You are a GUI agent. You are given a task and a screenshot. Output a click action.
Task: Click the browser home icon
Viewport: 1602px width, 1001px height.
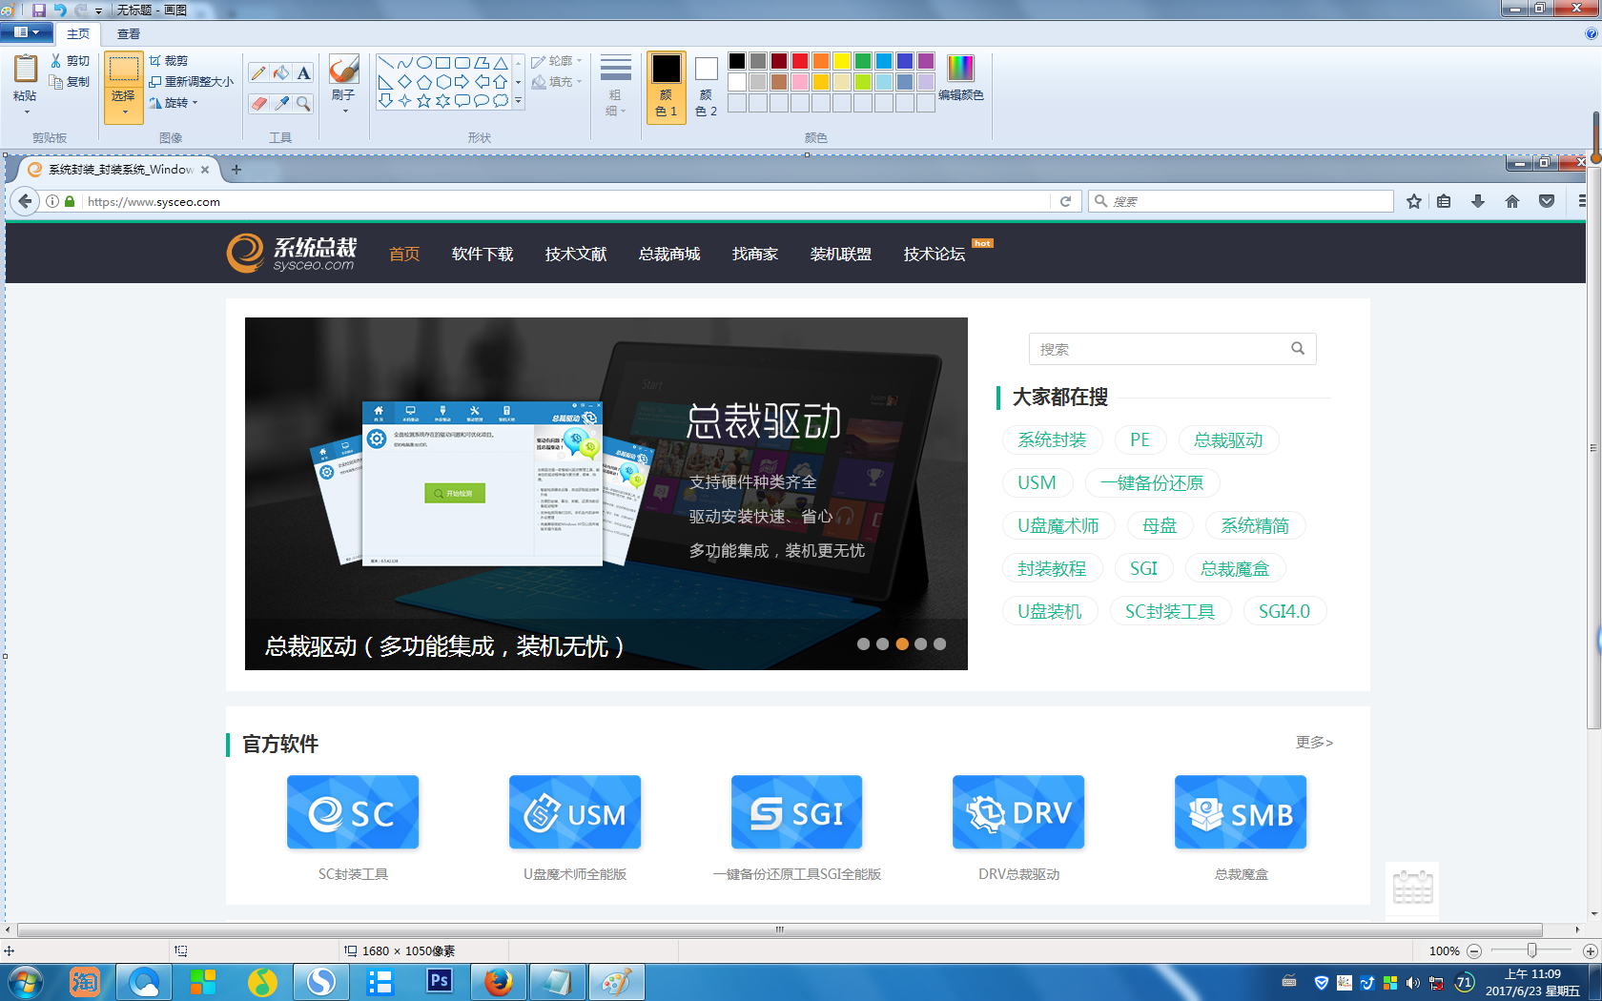coord(1512,201)
